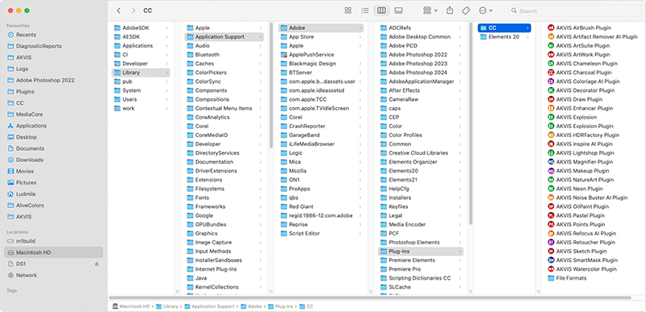Open Downloads in the sidebar

(30, 160)
